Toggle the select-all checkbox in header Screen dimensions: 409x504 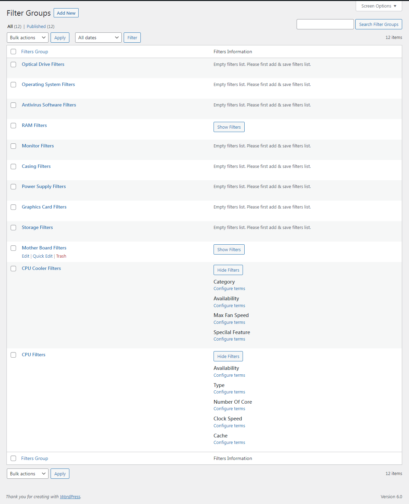(x=13, y=52)
